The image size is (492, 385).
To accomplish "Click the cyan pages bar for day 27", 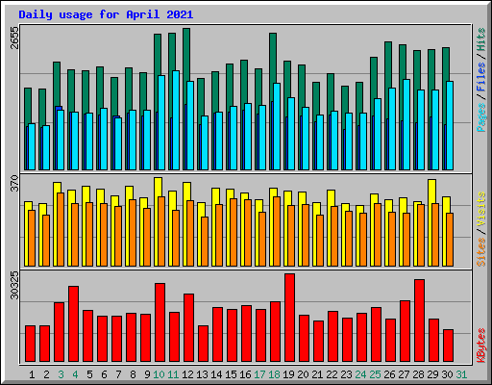I will point(406,124).
